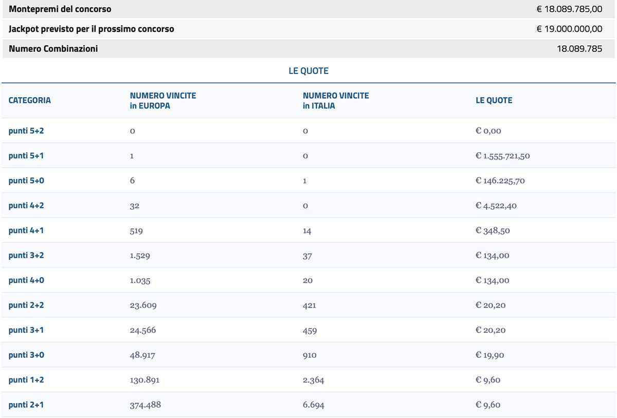The height and width of the screenshot is (418, 617).
Task: Select the punti 3+1 category cell
Action: click(26, 330)
